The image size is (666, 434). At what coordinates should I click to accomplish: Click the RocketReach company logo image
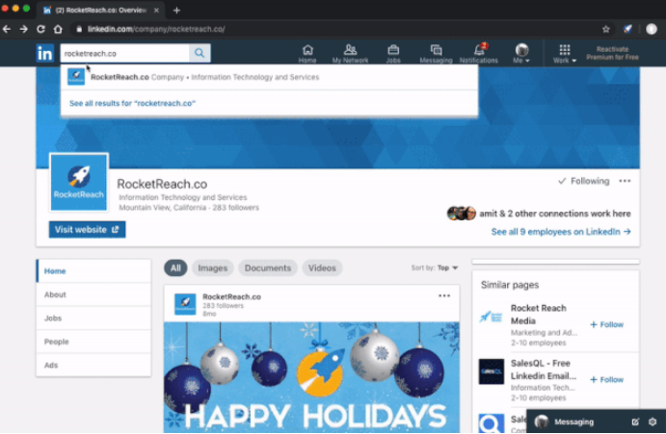[79, 183]
